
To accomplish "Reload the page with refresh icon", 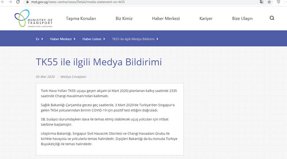I will pos(18,2).
